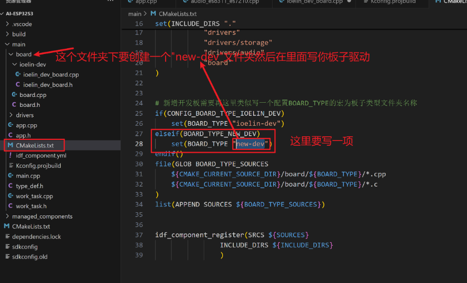Click CMakeLists.txt in breadcrumb path
The height and width of the screenshot is (283, 467).
pyautogui.click(x=178, y=14)
